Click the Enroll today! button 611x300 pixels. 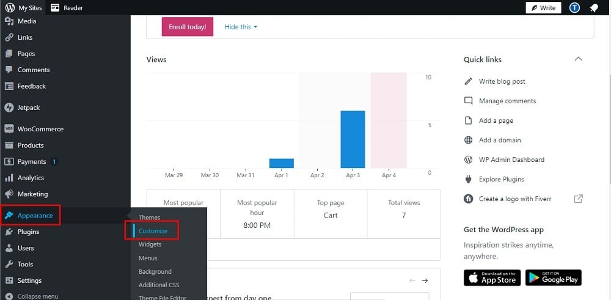tap(188, 27)
